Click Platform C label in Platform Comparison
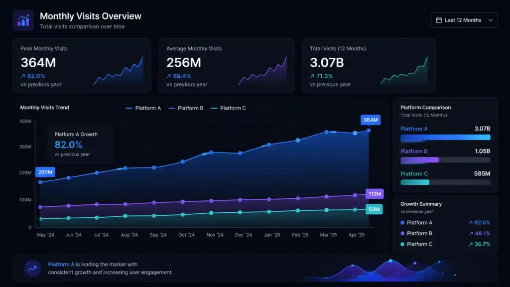The width and height of the screenshot is (510, 287). 414,174
